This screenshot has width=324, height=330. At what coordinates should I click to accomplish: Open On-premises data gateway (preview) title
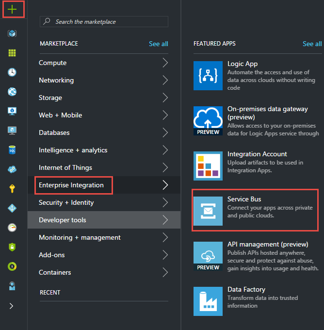[x=267, y=113]
